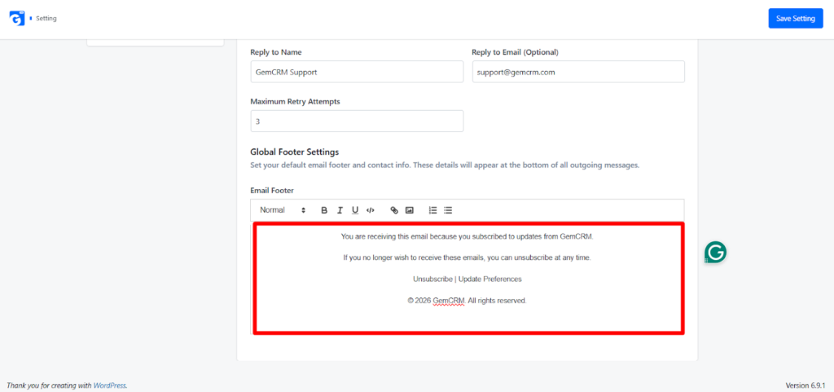Image resolution: width=834 pixels, height=392 pixels.
Task: Click the Version 6.9.1 text
Action: click(x=805, y=385)
